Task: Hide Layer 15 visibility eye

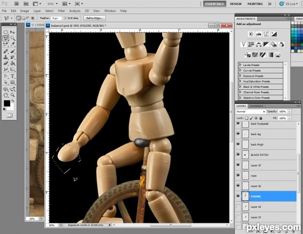Action: click(x=238, y=165)
